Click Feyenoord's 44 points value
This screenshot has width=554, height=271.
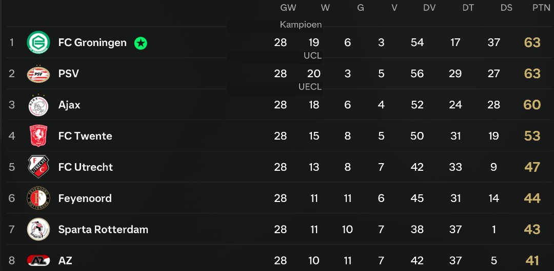tap(532, 198)
